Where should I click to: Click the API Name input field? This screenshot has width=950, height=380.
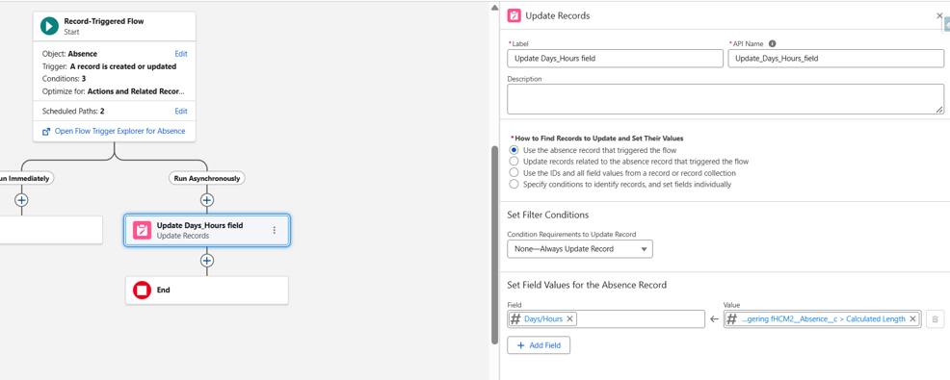(835, 58)
